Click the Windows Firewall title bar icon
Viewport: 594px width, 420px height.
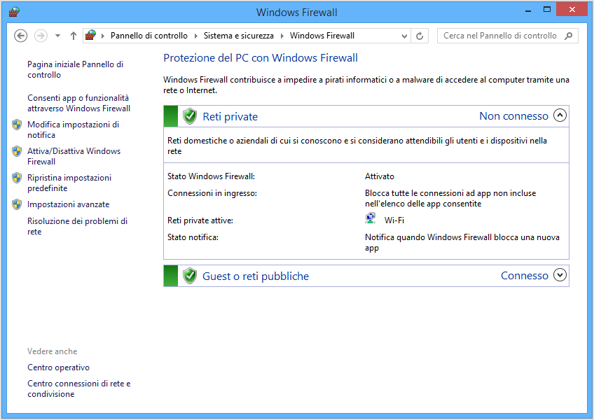[14, 12]
